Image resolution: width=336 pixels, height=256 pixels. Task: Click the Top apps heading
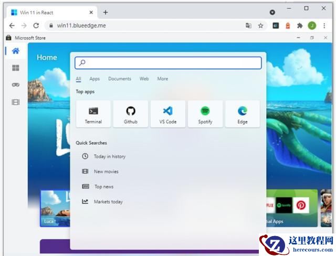pyautogui.click(x=85, y=92)
